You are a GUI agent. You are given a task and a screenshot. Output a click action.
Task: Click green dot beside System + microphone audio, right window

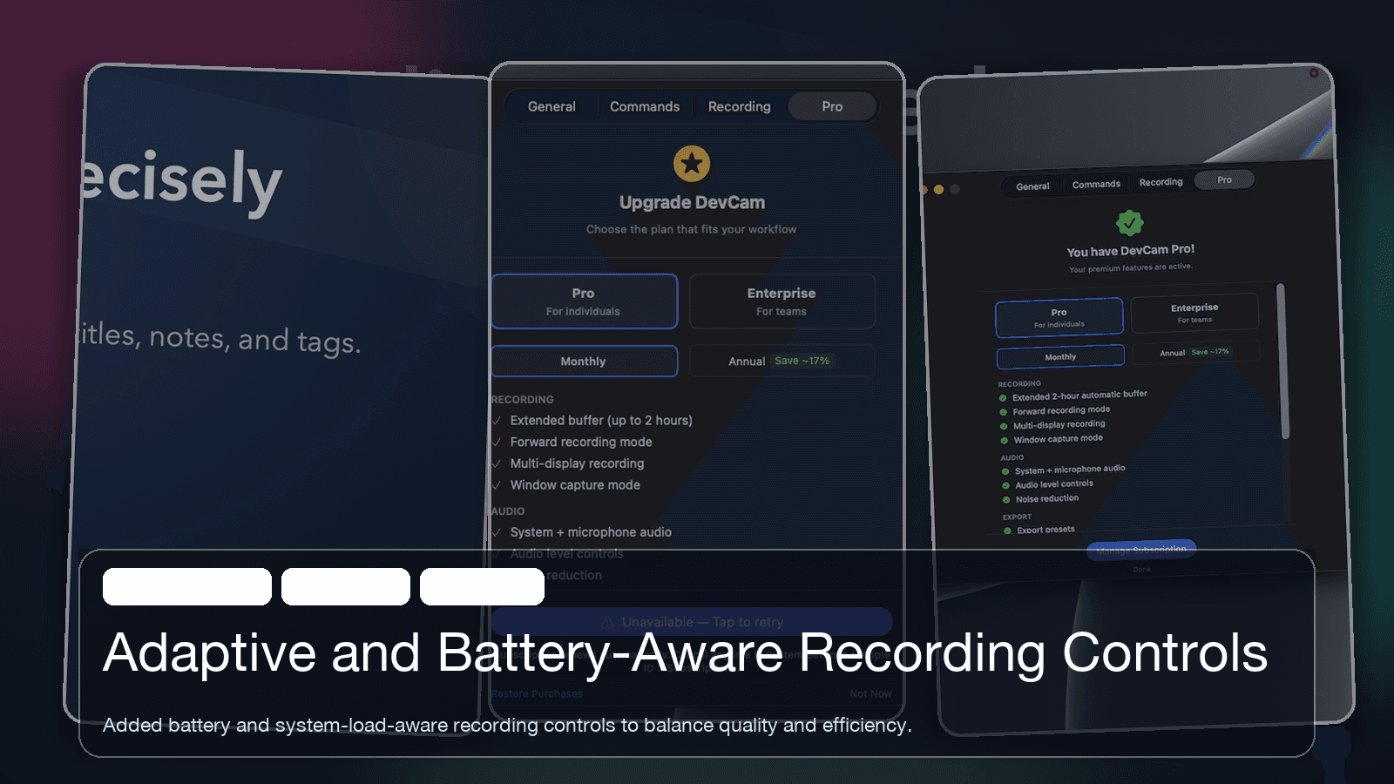pyautogui.click(x=1005, y=471)
